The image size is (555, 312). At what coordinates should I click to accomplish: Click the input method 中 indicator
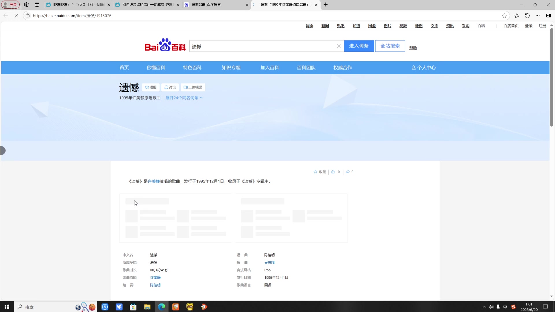505,307
